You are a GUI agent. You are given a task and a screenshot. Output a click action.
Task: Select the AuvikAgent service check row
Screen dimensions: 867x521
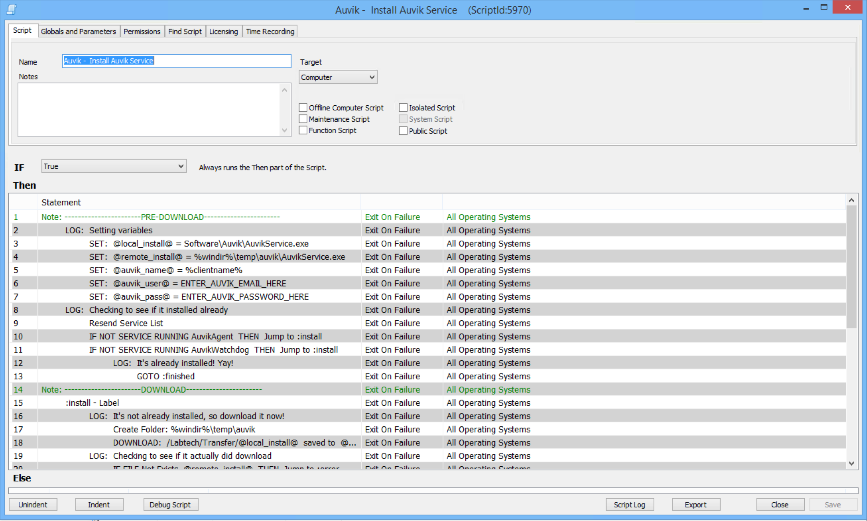427,336
